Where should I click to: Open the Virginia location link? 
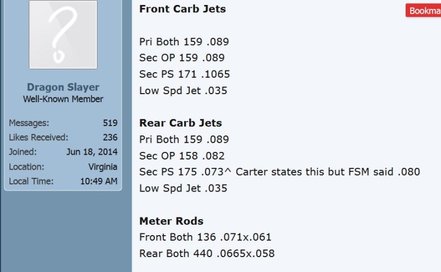coord(103,167)
